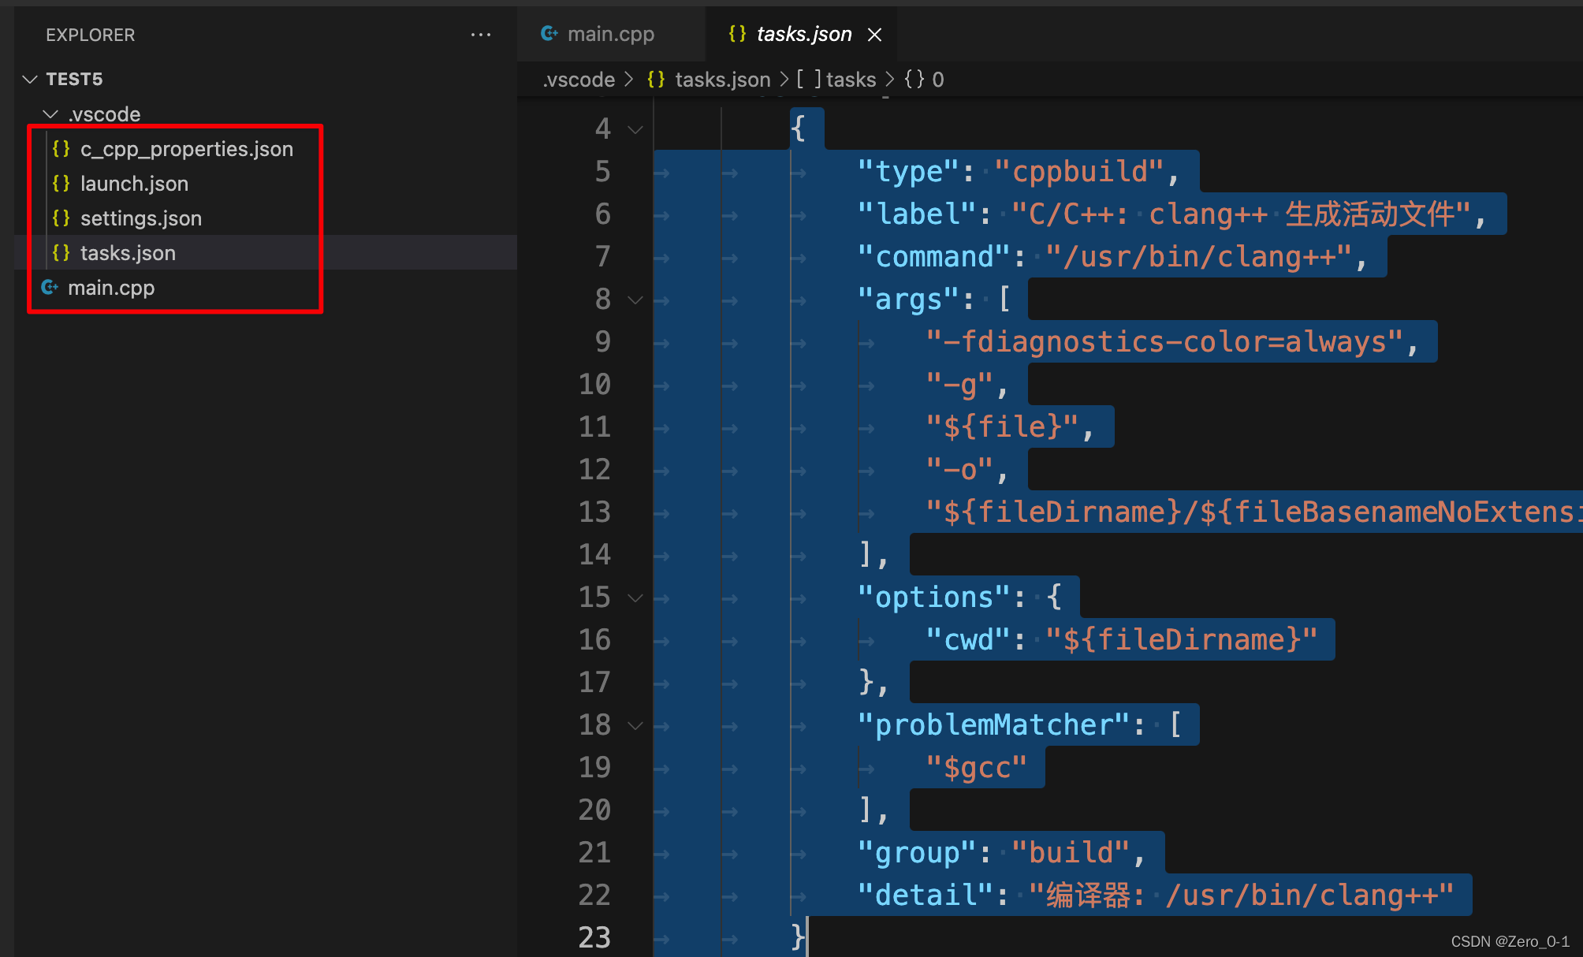Fold the task object at line 4

635,128
